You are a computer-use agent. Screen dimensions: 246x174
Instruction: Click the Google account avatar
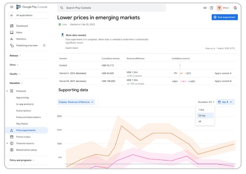235,8
